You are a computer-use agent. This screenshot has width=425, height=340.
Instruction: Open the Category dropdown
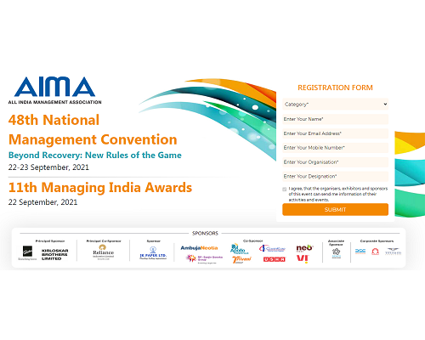[x=335, y=105]
